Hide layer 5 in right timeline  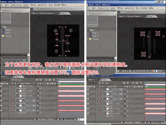pos(88,109)
